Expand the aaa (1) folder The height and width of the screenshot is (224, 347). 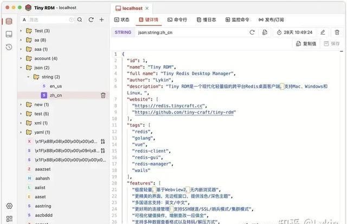pyautogui.click(x=21, y=49)
